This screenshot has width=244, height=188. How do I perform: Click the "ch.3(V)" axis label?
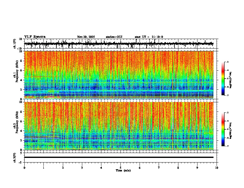click(15, 158)
